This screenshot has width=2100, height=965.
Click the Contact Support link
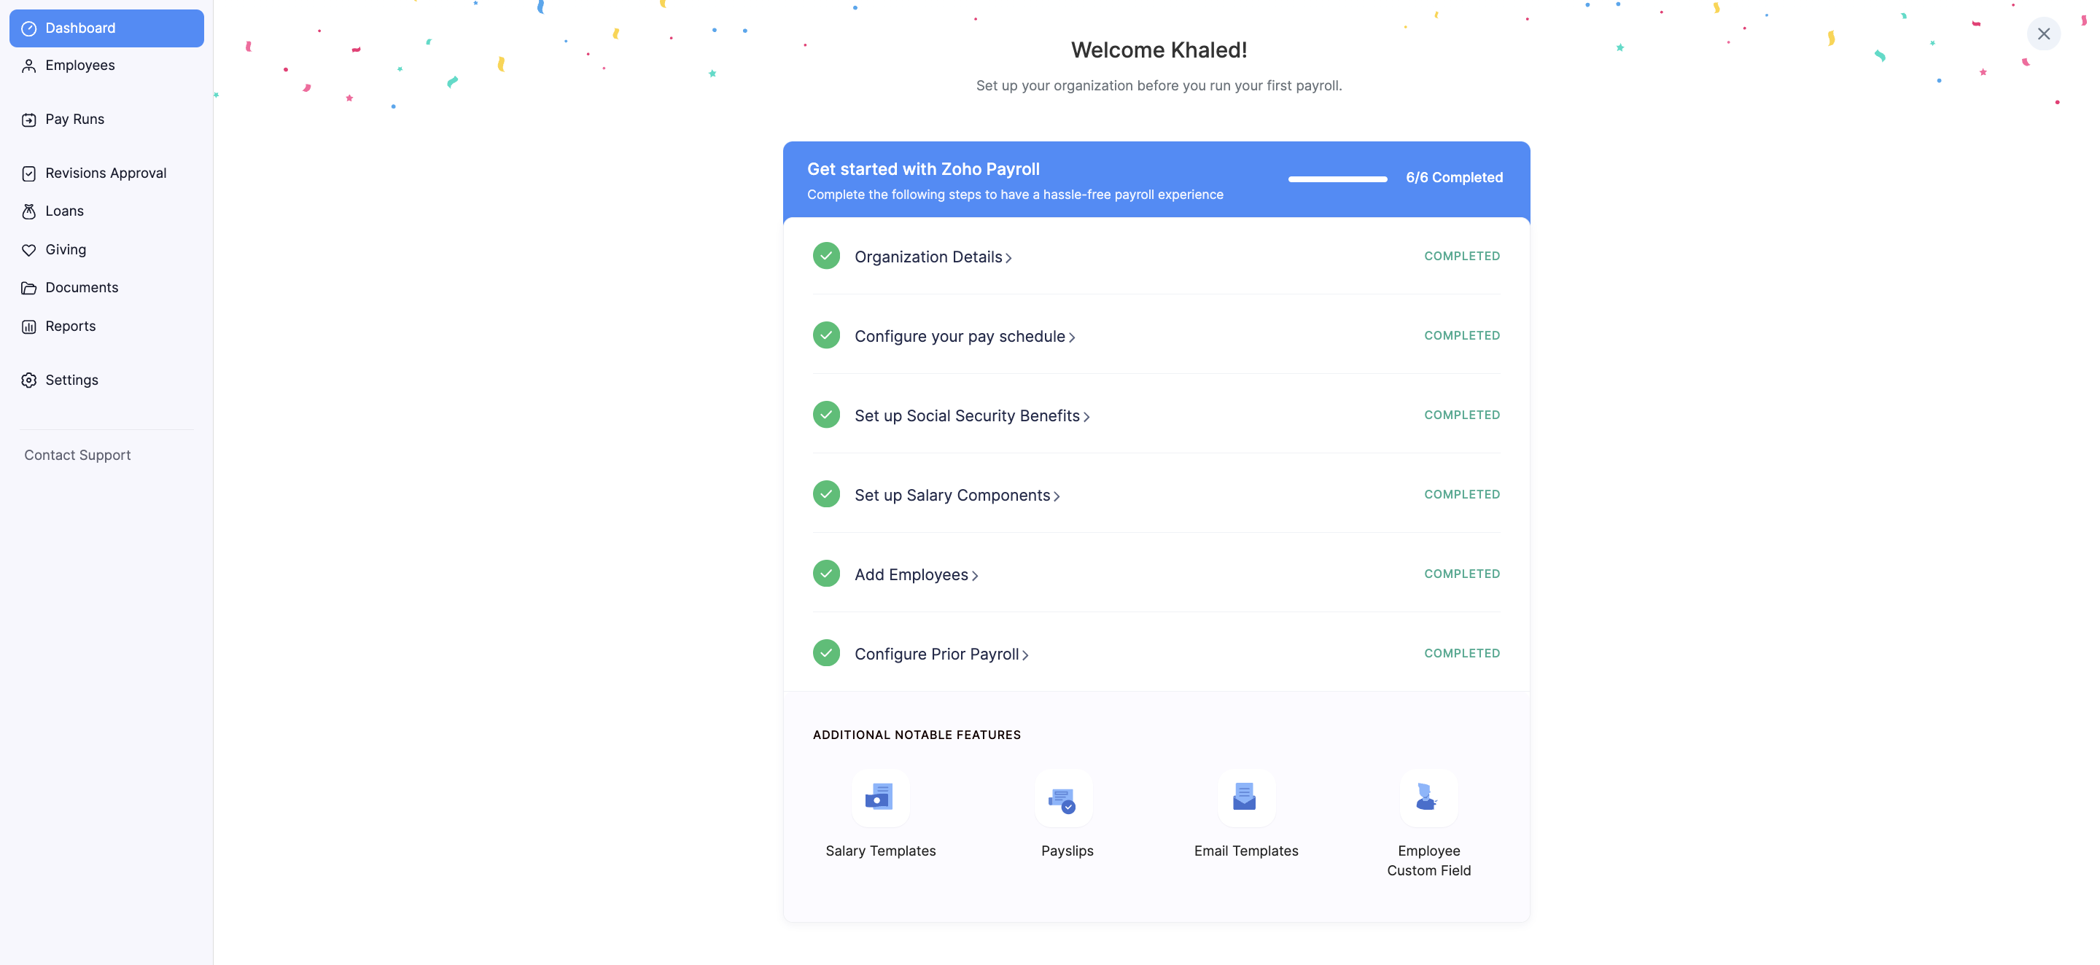click(x=77, y=455)
